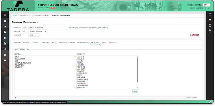Click the company name field Alaska Petroleum

point(48,28)
